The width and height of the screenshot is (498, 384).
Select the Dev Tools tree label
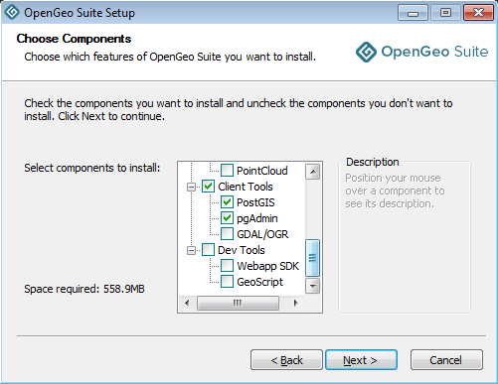click(242, 250)
